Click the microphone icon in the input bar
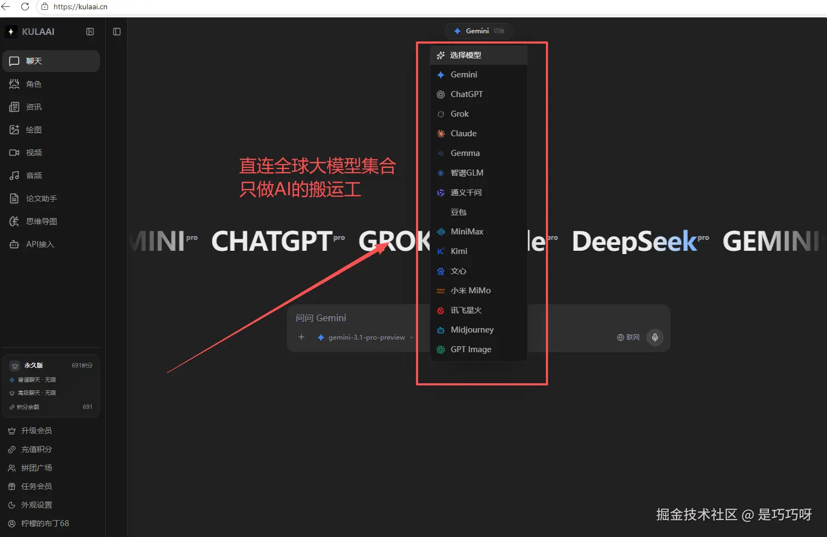 654,337
